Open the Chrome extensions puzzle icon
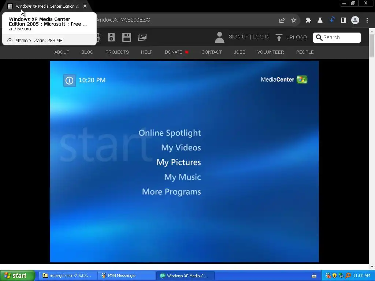Viewport: 375px width, 281px height. point(308,20)
